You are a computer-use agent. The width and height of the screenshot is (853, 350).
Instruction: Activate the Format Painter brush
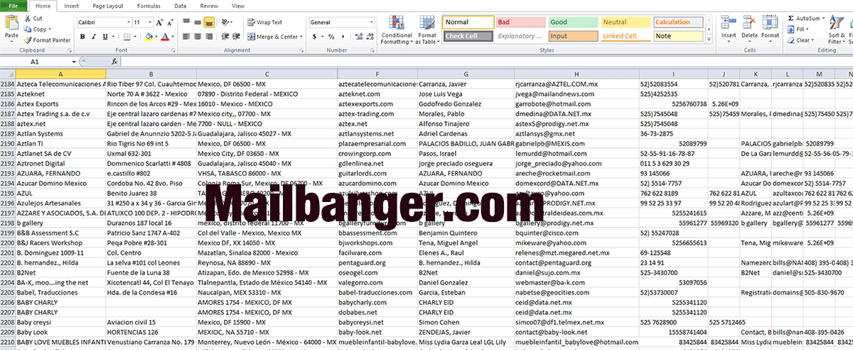[47, 40]
